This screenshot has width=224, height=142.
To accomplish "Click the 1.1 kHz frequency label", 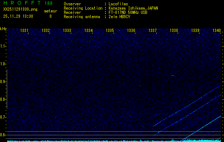I will click(x=3, y=46).
